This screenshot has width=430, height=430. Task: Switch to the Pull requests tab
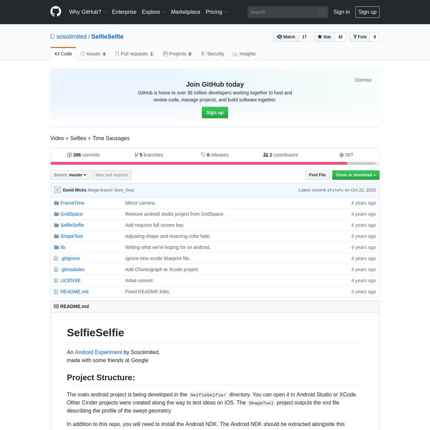pos(134,54)
